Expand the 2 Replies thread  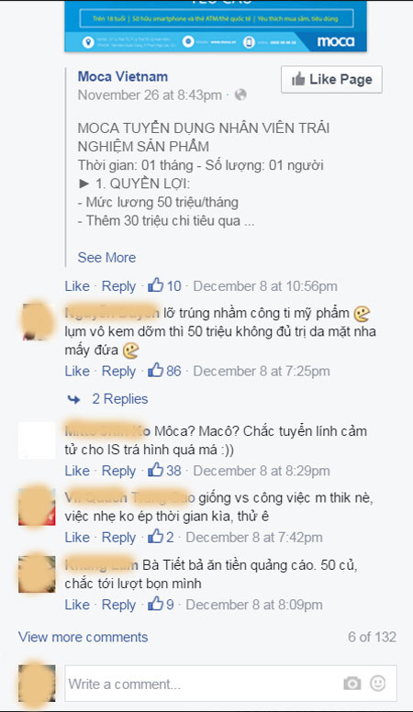tap(120, 399)
